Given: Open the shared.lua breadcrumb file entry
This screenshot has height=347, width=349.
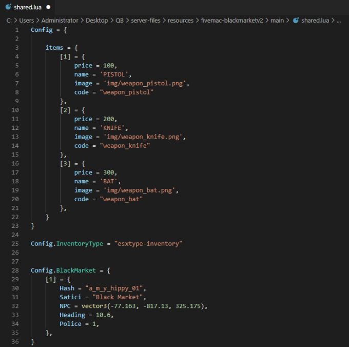Looking at the screenshot, I should 315,21.
